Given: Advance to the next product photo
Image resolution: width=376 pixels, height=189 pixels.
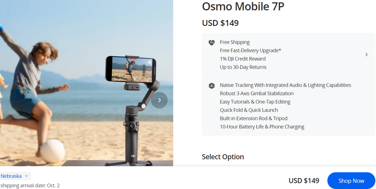Looking at the screenshot, I should [159, 100].
